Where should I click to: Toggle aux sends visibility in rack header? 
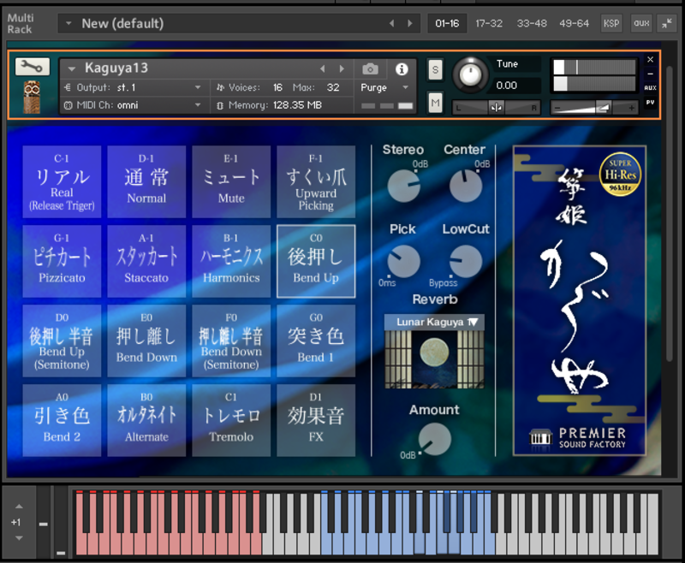(x=641, y=23)
